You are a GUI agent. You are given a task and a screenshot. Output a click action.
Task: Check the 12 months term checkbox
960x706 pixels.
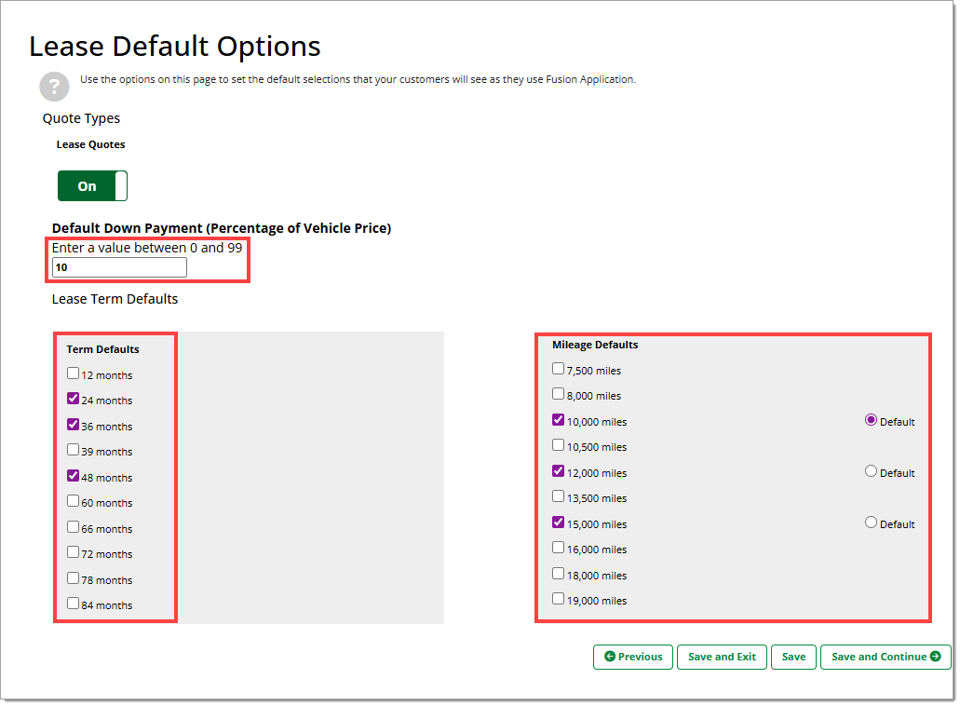pyautogui.click(x=74, y=374)
